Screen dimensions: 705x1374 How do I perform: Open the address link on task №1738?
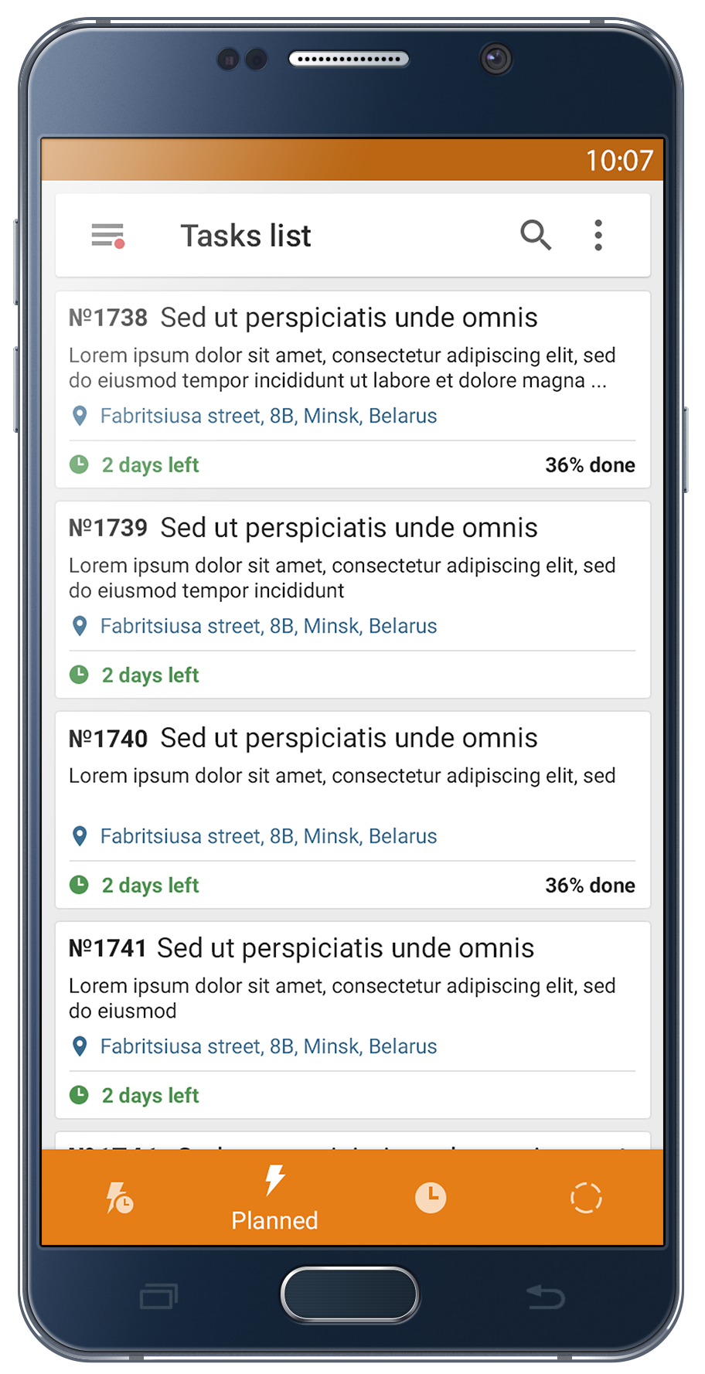[x=268, y=415]
